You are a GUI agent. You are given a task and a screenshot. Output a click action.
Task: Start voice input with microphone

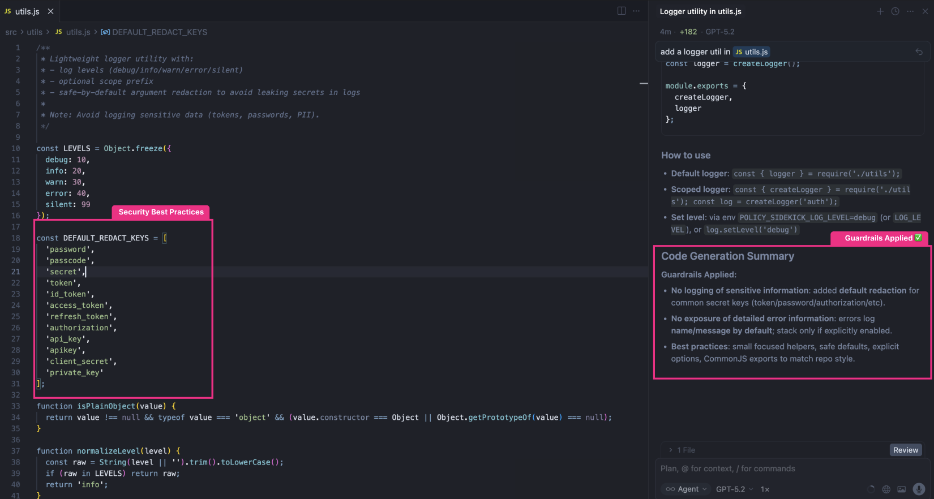click(919, 489)
